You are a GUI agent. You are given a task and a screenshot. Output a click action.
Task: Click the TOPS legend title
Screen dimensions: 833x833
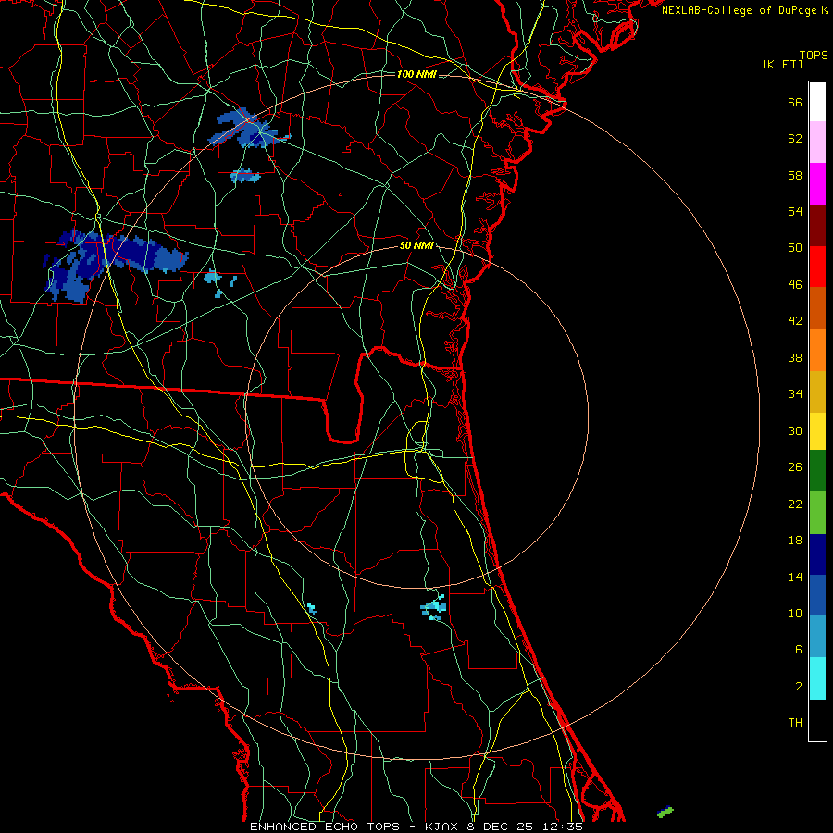click(x=814, y=56)
